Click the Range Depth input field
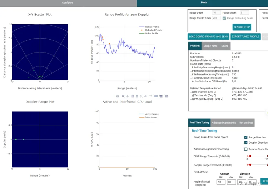The height and width of the screenshot is (189, 268). 216,13
